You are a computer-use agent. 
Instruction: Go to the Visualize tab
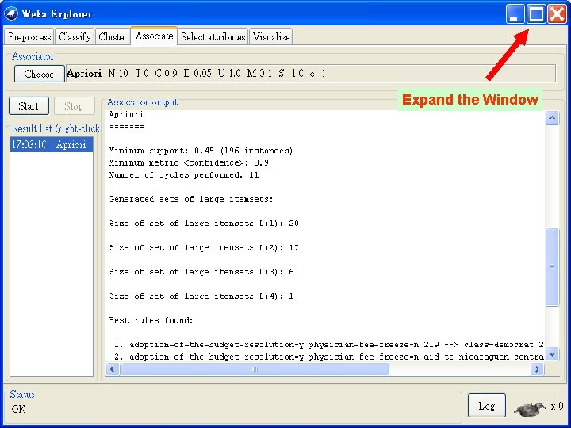(271, 36)
